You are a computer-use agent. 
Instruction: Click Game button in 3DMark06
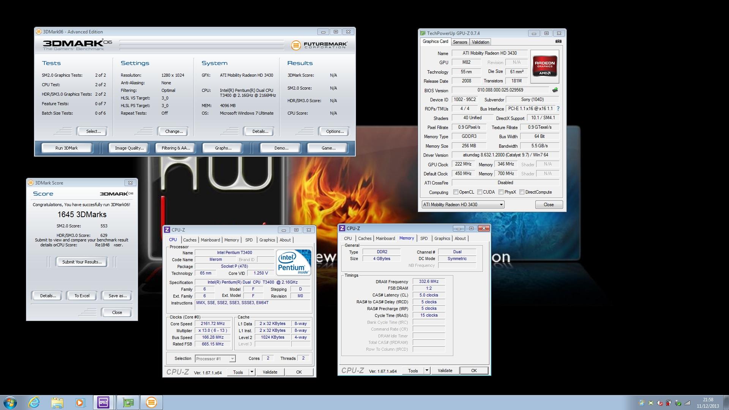(328, 148)
